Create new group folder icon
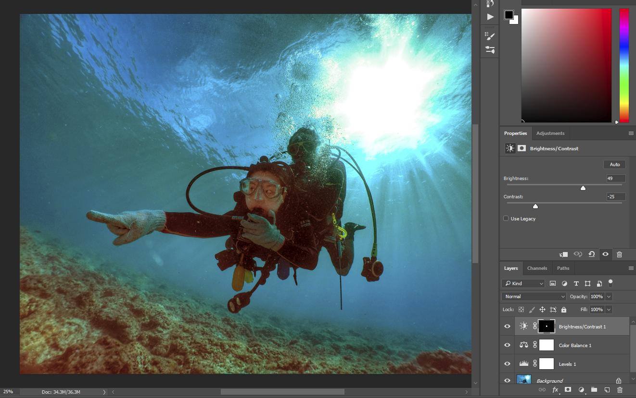636x398 pixels. click(x=594, y=390)
